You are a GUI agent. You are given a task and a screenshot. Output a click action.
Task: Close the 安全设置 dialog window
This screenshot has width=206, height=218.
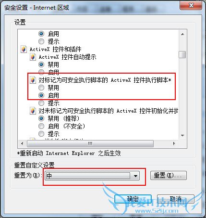pos(191,5)
